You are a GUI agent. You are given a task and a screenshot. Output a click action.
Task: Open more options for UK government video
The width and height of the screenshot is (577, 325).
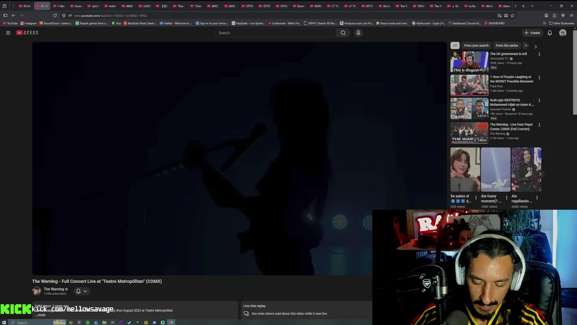tap(539, 54)
